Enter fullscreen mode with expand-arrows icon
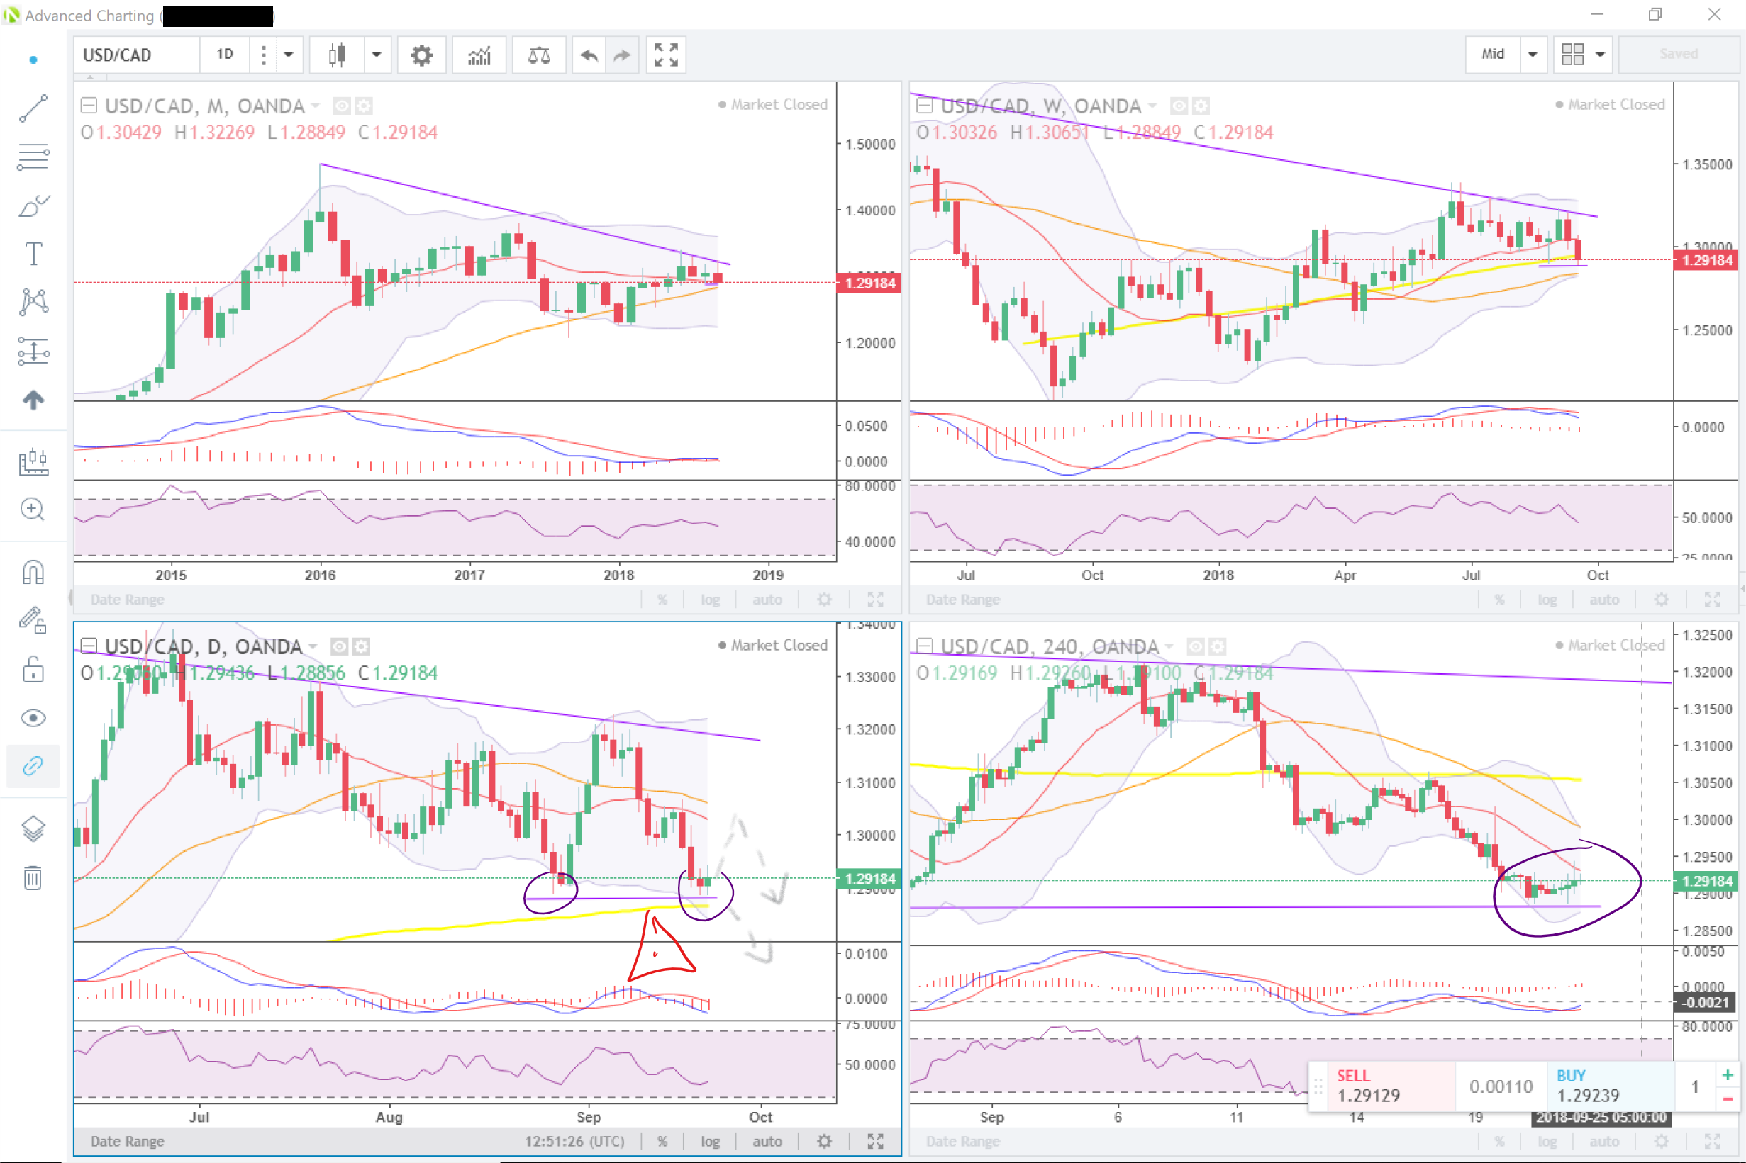 pyautogui.click(x=666, y=55)
